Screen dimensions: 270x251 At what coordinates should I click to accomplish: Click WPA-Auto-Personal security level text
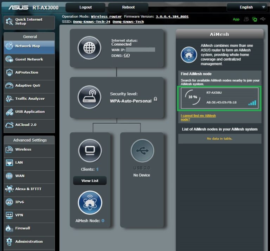[x=131, y=101]
